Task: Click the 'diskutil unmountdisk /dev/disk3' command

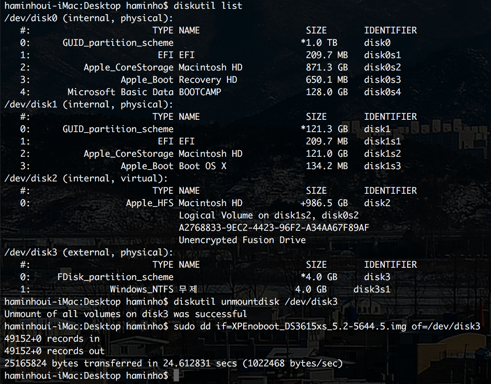Action: click(x=255, y=301)
